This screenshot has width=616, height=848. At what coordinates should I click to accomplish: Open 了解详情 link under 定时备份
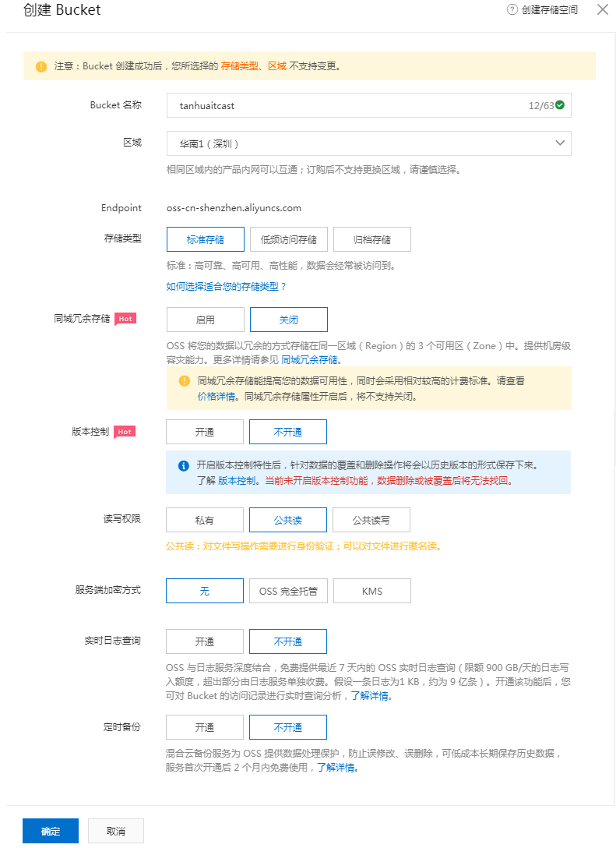336,768
